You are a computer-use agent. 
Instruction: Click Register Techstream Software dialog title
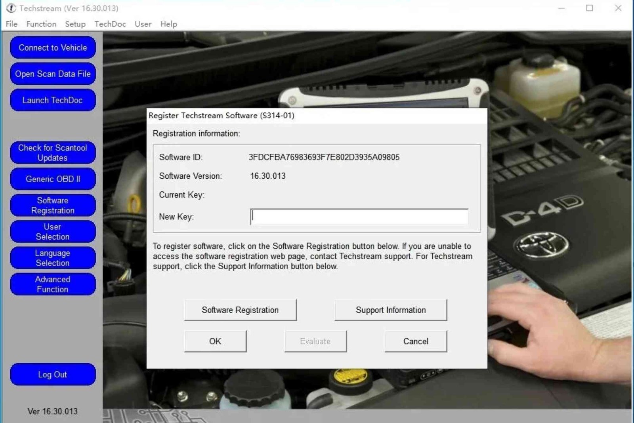tap(222, 116)
